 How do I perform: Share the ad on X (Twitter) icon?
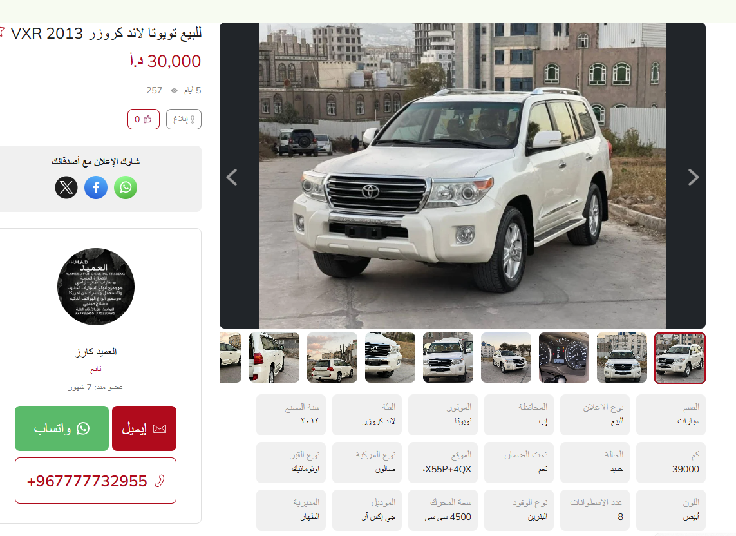[x=66, y=187]
